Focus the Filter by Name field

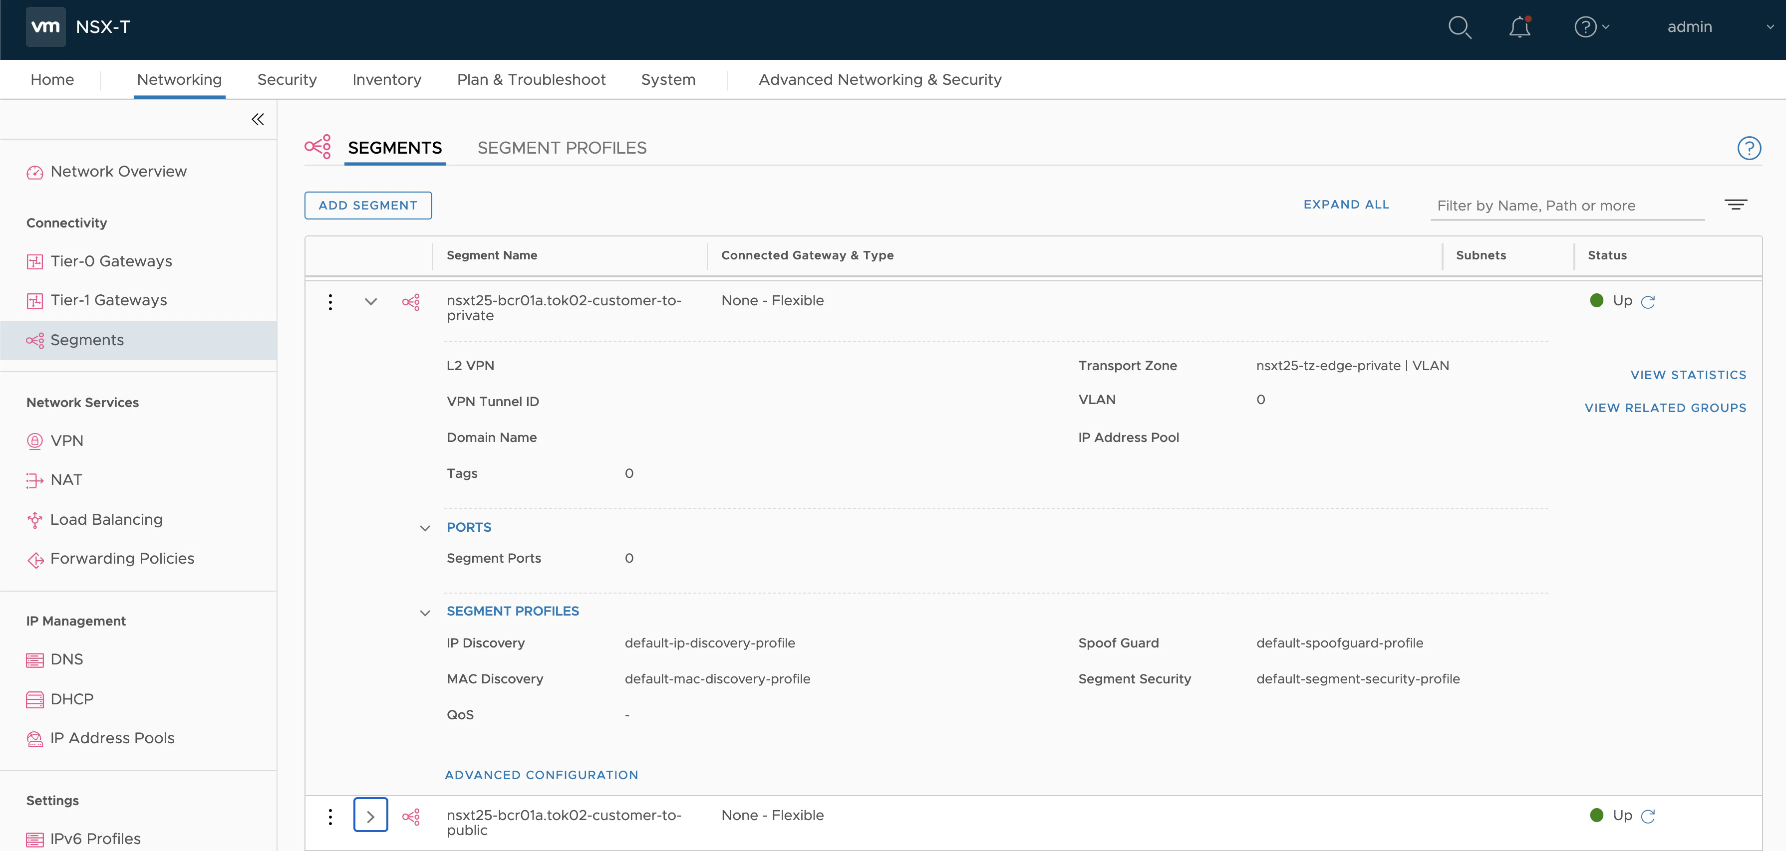tap(1566, 206)
